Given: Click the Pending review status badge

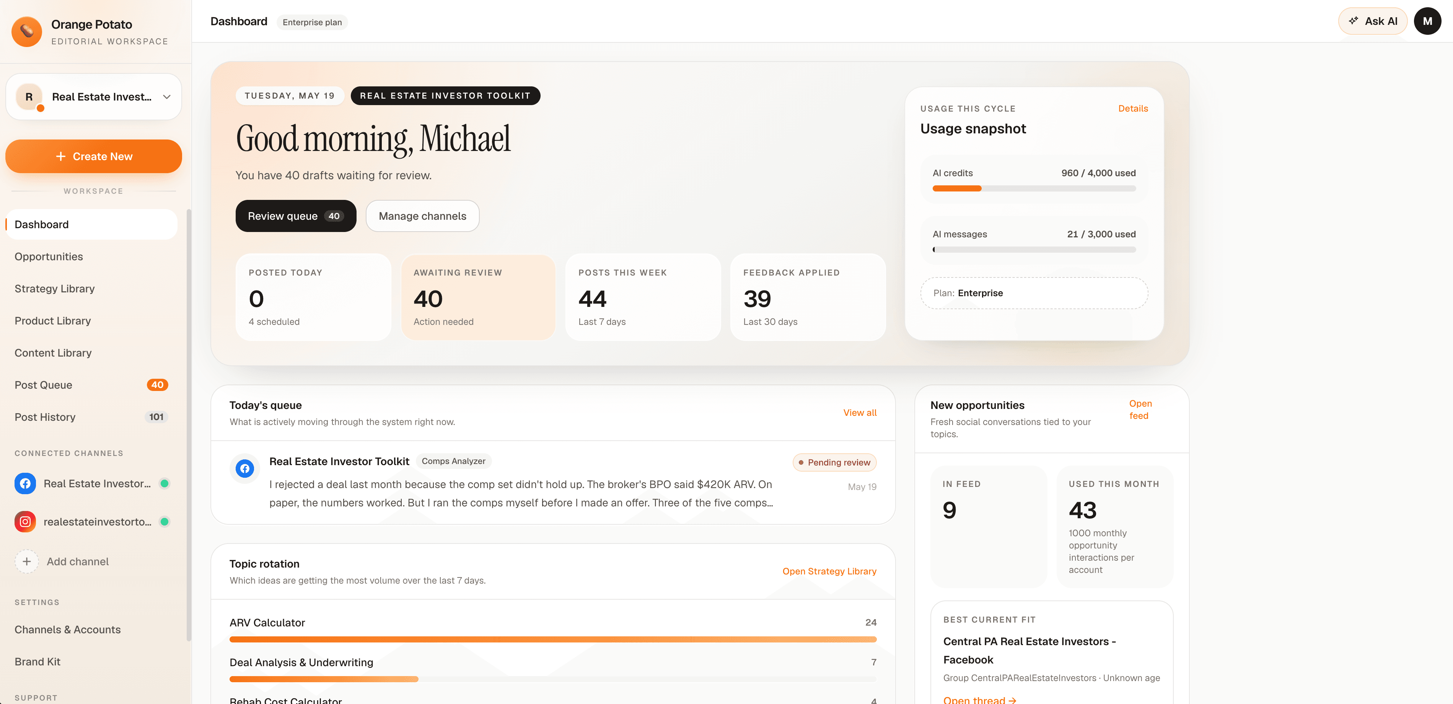Looking at the screenshot, I should click(x=834, y=462).
